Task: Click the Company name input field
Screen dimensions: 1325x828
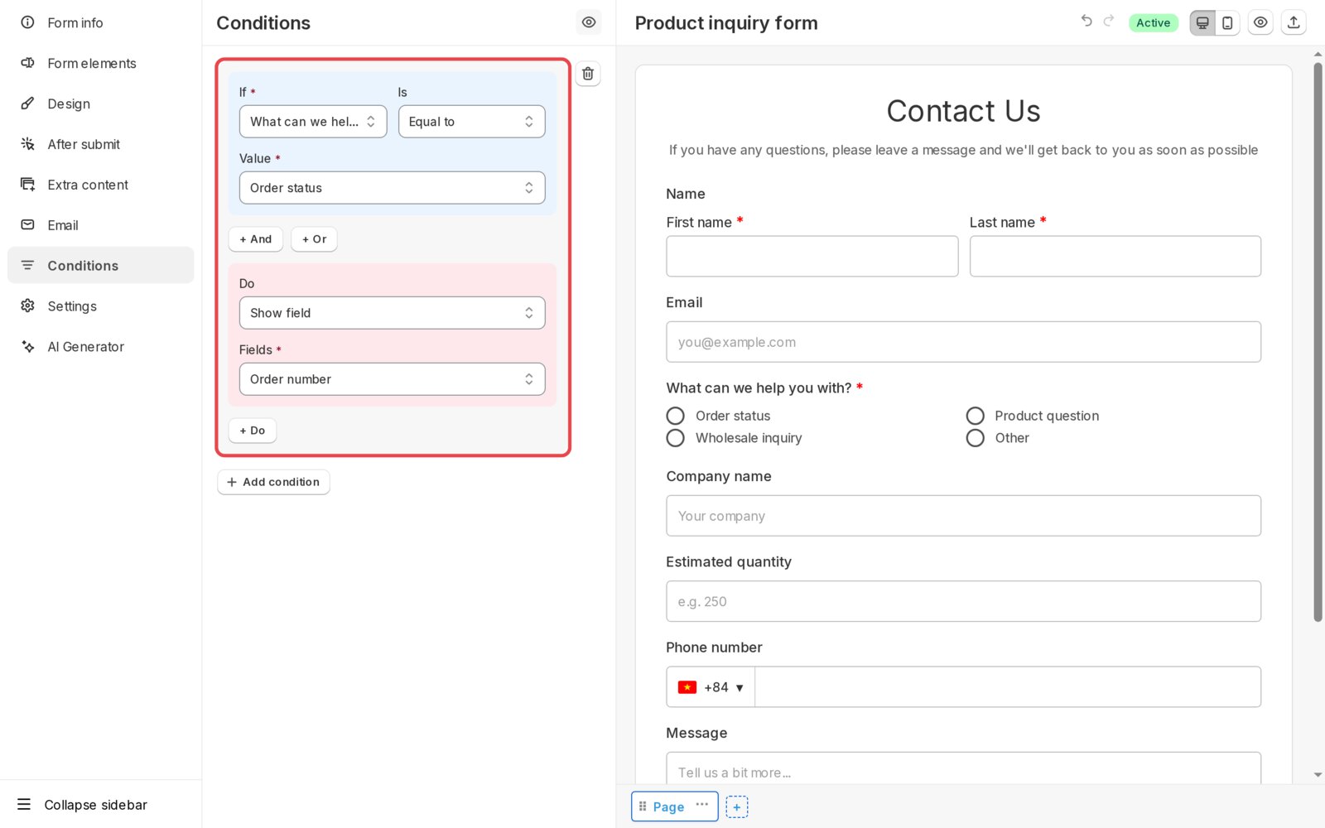Action: pyautogui.click(x=963, y=516)
